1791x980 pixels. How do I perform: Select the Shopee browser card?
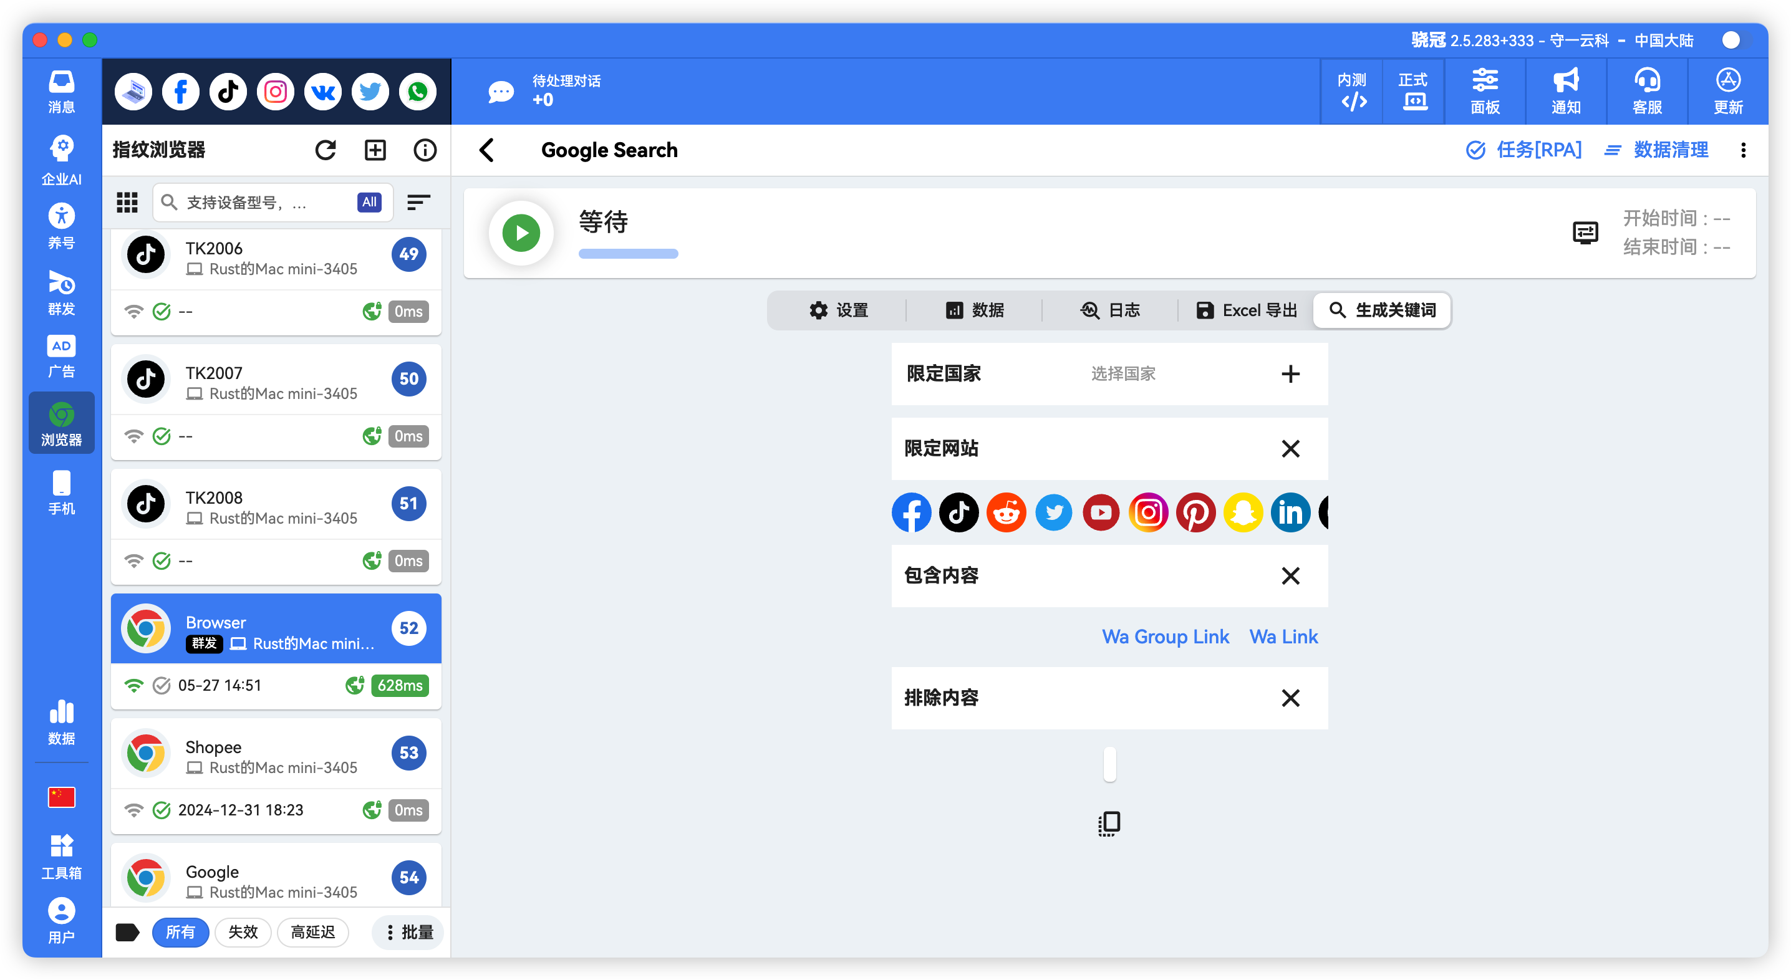(276, 776)
